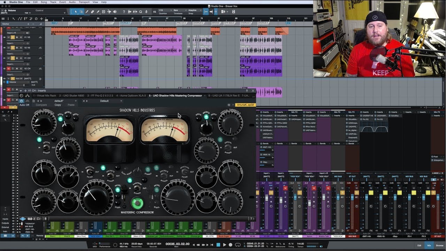Add a new track with plus icon
This screenshot has width=446, height=251.
point(41,18)
